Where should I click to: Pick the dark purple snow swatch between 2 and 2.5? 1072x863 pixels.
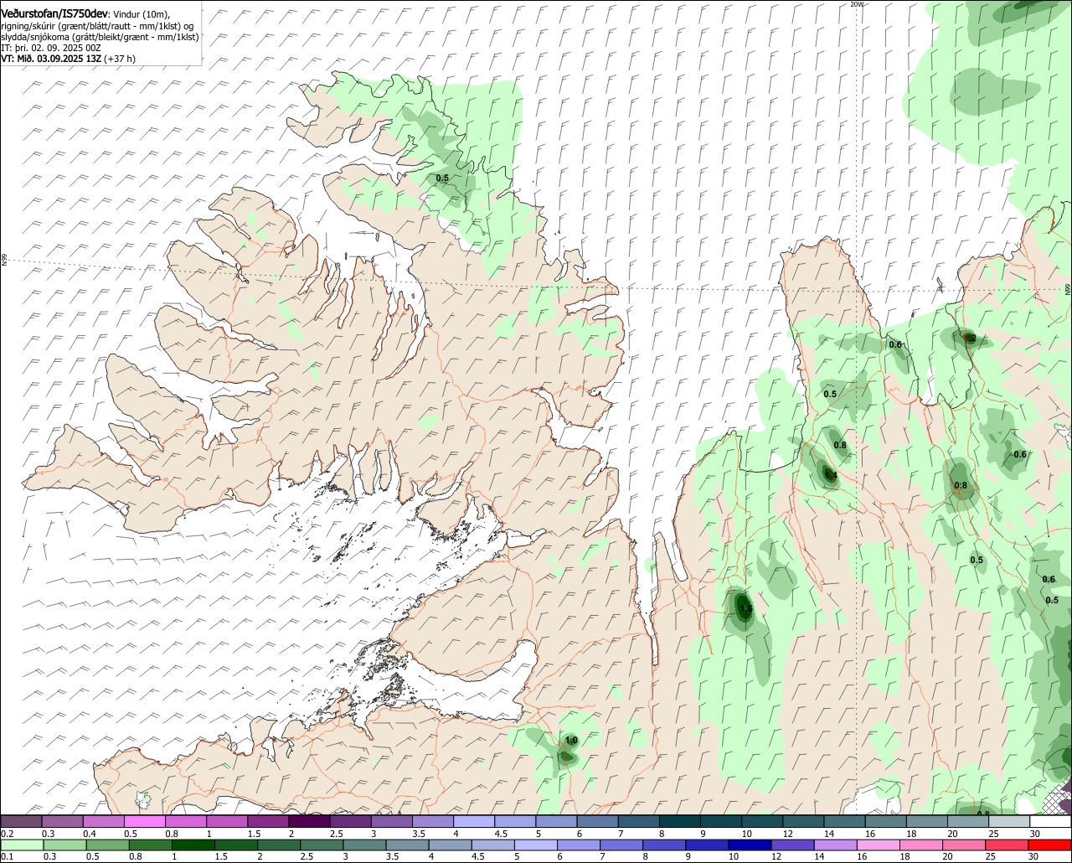310,821
